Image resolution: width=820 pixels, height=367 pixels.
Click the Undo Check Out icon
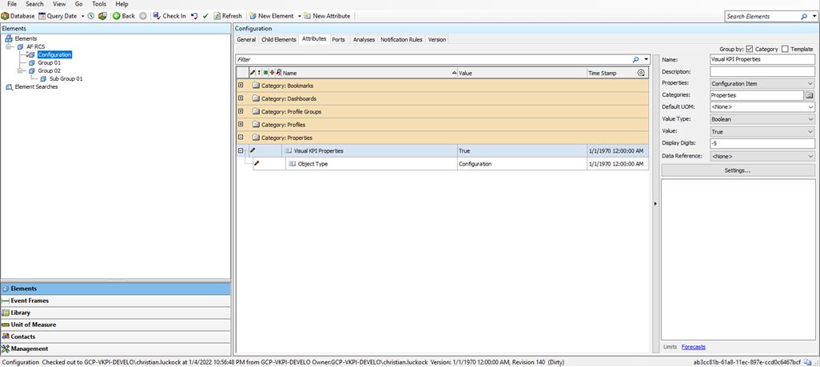click(194, 16)
